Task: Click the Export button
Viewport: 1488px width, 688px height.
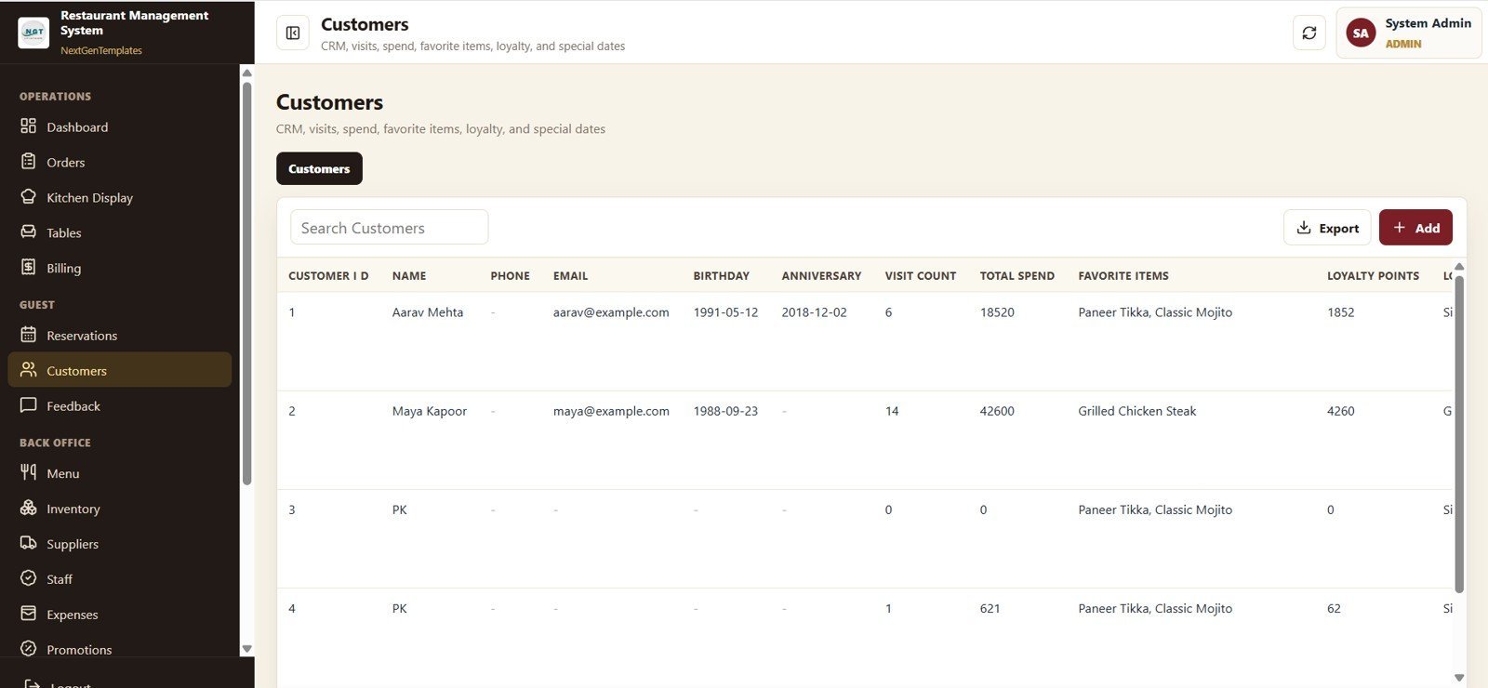Action: (1327, 228)
